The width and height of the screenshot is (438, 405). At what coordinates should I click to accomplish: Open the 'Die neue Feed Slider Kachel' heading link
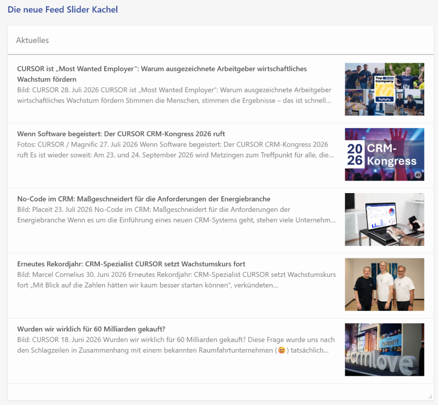point(63,9)
